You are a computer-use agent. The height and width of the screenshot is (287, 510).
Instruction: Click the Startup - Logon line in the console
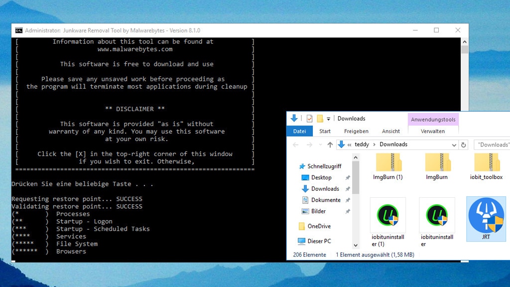(x=62, y=221)
